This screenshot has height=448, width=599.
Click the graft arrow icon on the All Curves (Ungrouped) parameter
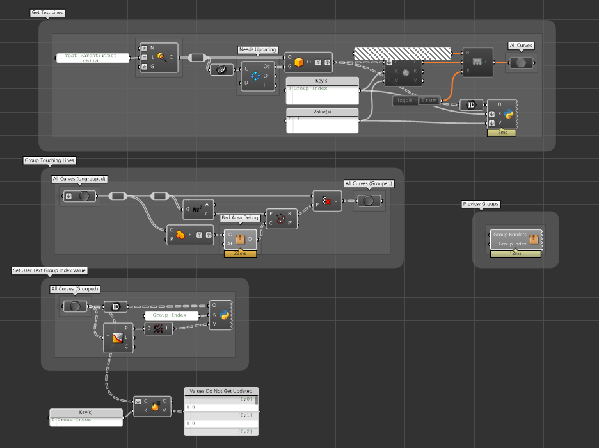(68, 196)
